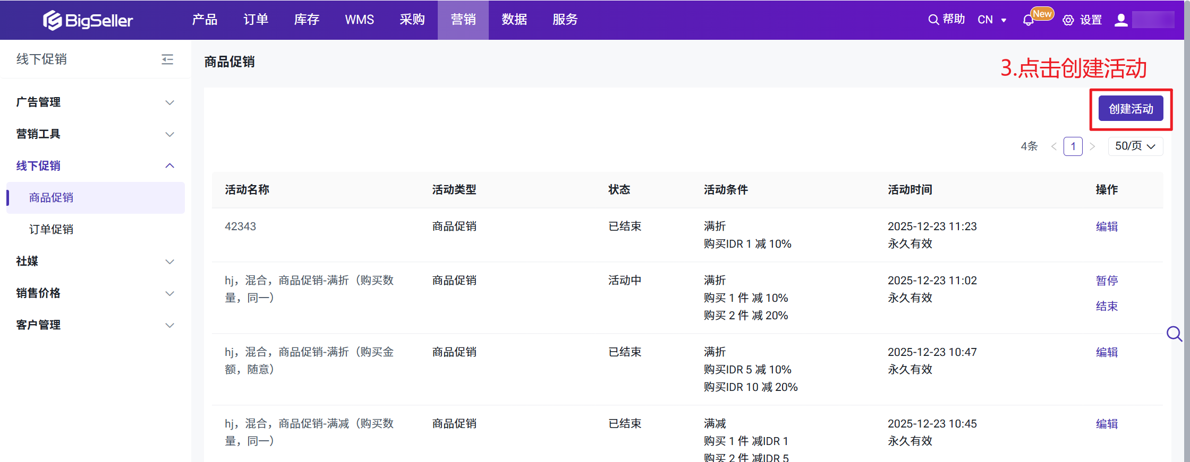Click page number 1 in pagination

point(1073,146)
